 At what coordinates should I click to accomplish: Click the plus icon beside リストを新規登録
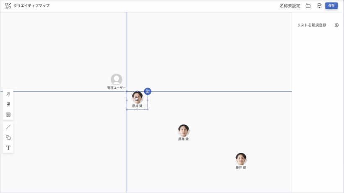336,25
